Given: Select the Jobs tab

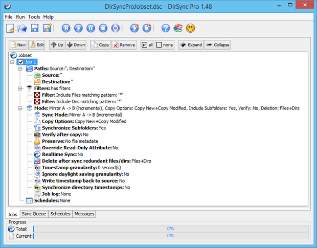Looking at the screenshot, I should (x=13, y=214).
